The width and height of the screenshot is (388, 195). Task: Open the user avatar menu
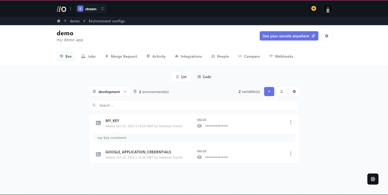[x=328, y=9]
